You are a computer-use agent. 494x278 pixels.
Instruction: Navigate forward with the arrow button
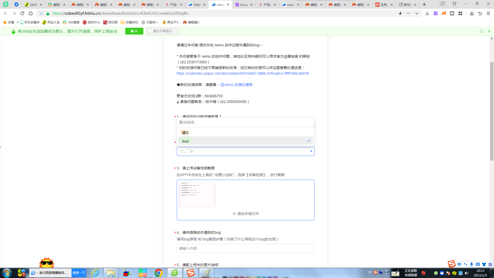click(14, 13)
